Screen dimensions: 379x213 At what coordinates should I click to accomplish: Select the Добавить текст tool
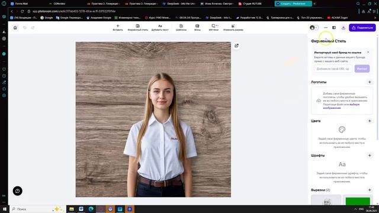click(160, 28)
